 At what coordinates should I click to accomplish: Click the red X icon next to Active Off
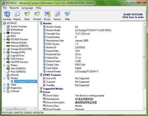pyautogui.click(x=44, y=78)
